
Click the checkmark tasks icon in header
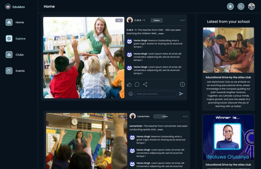(241, 6)
